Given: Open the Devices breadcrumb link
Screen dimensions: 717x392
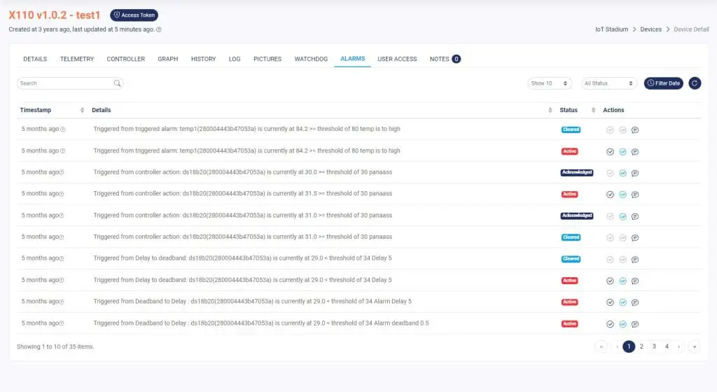Looking at the screenshot, I should click(650, 29).
